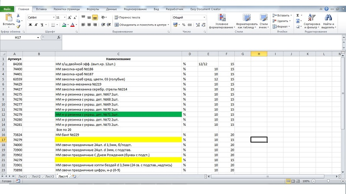The height and width of the screenshot is (194, 346).
Task: Open Conditional Formatting (Условное форматирование)
Action: [x=221, y=20]
